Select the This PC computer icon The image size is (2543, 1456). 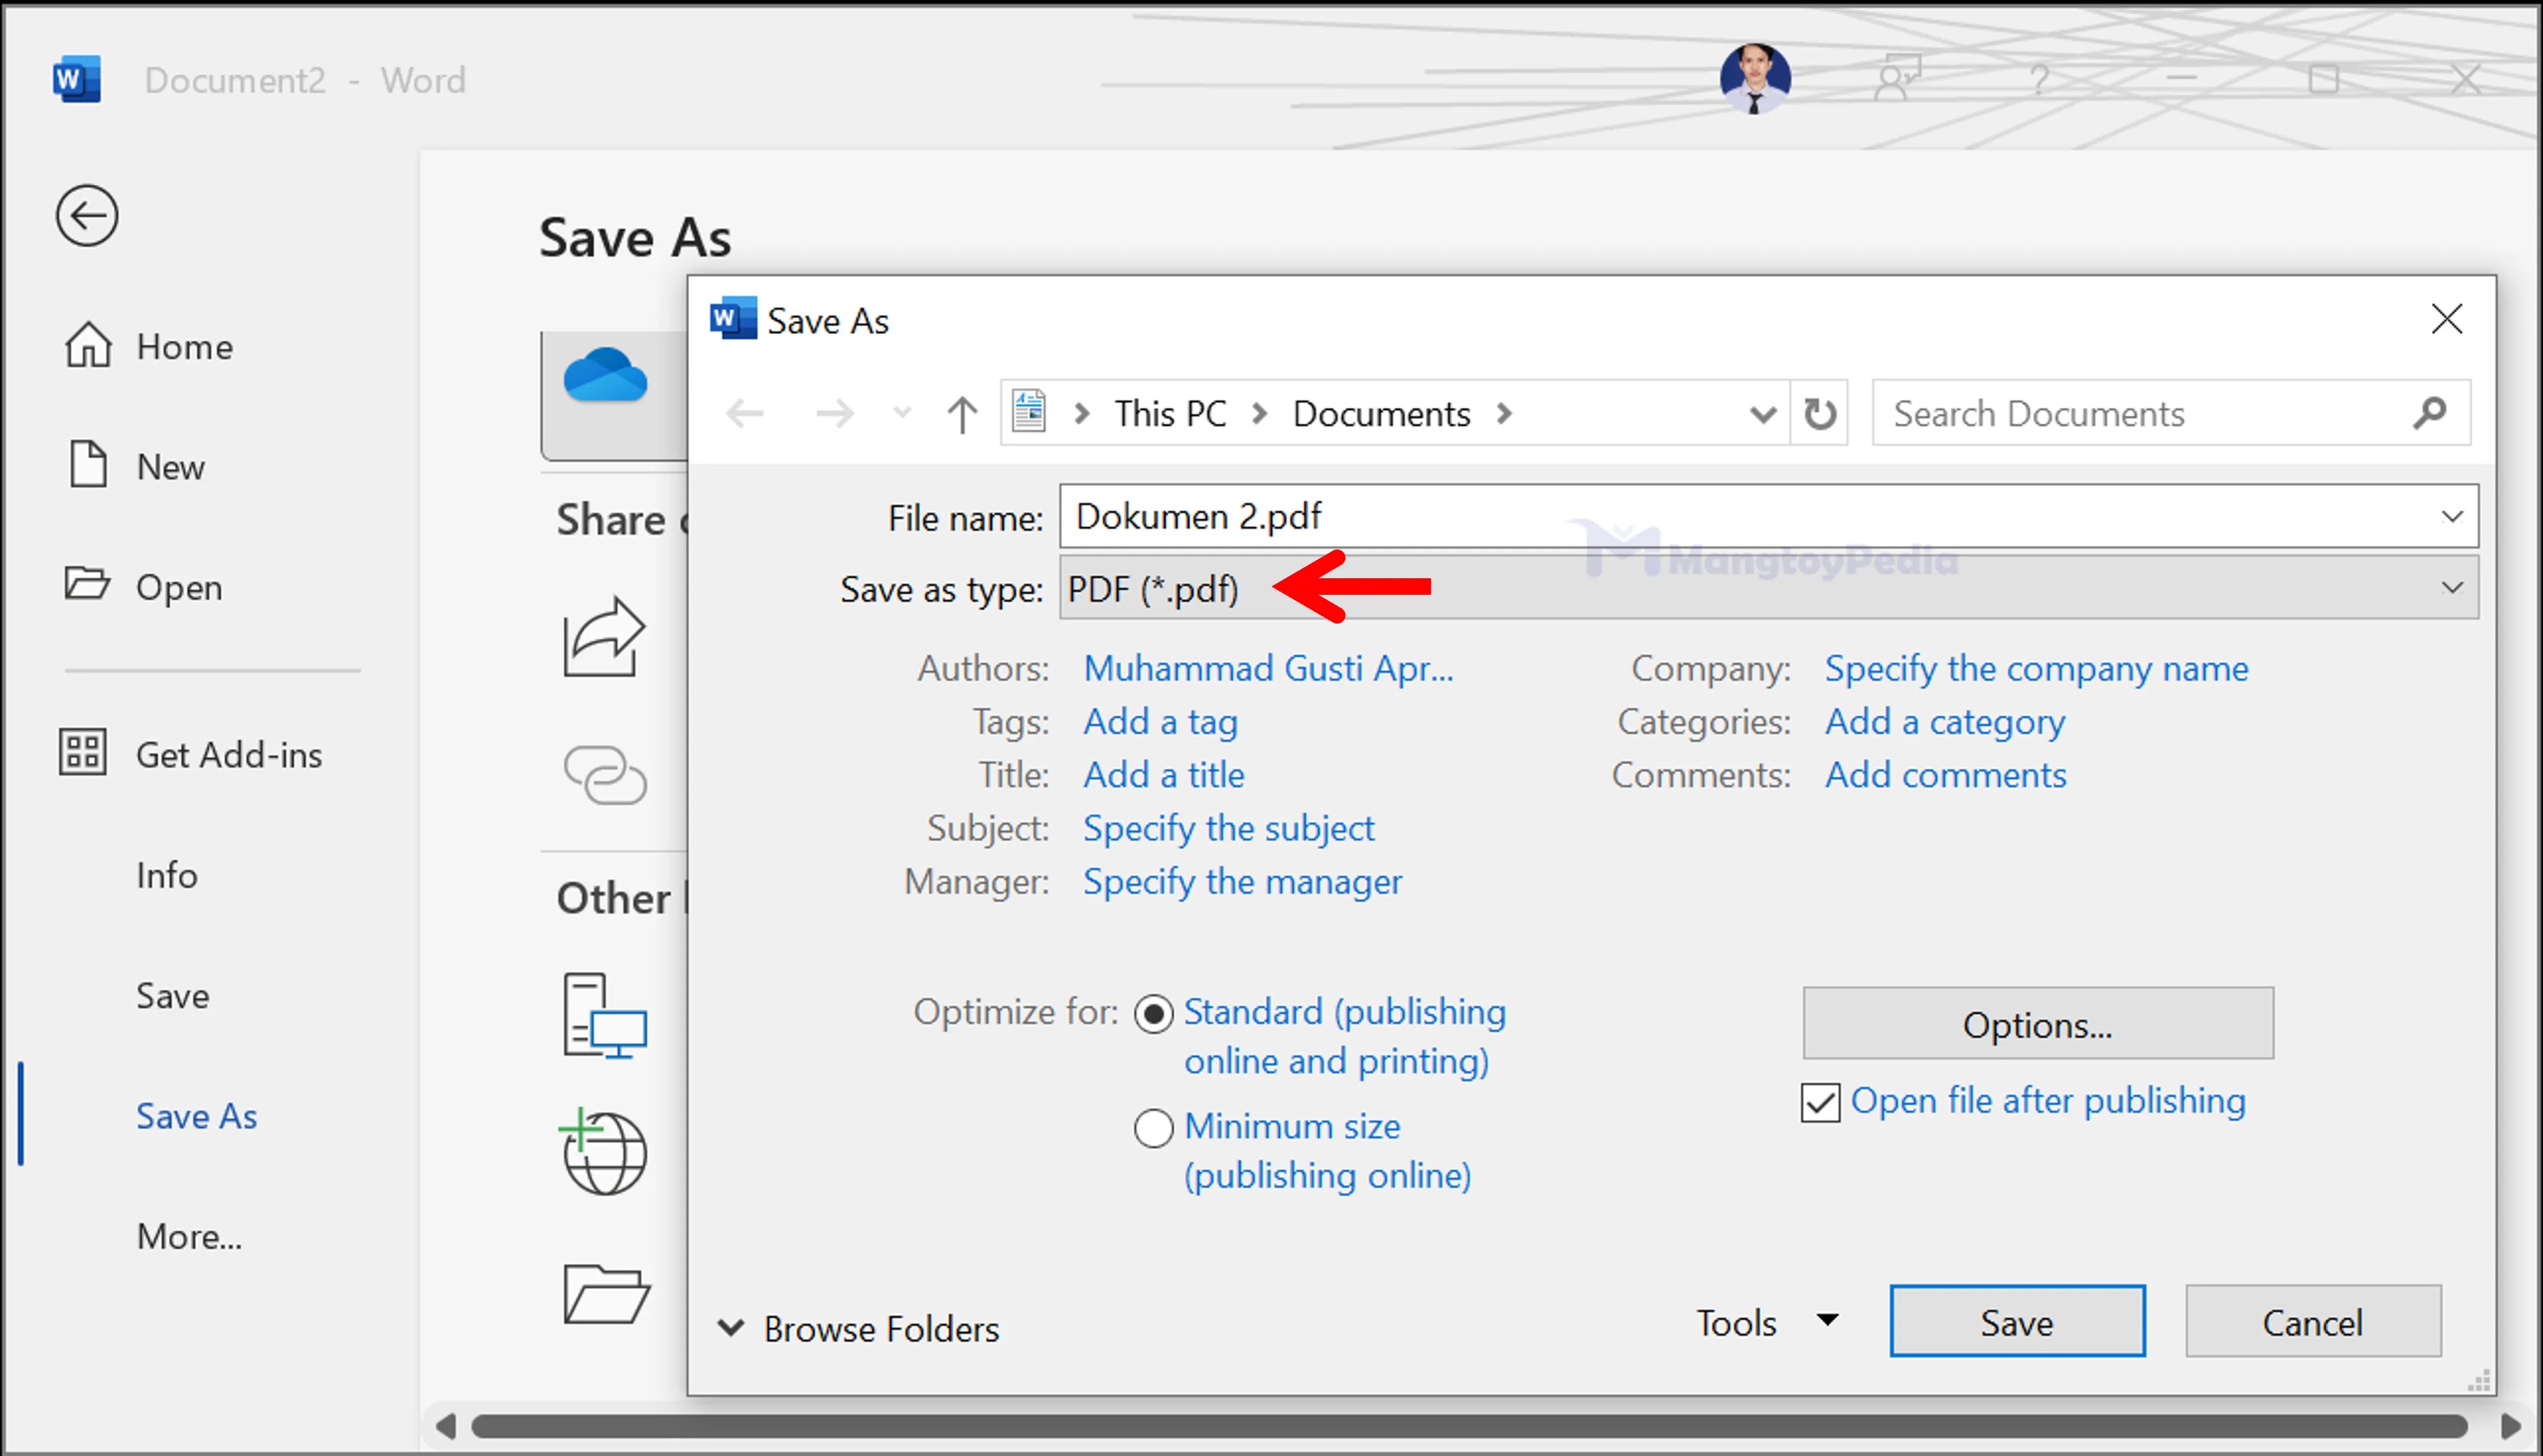click(605, 1015)
